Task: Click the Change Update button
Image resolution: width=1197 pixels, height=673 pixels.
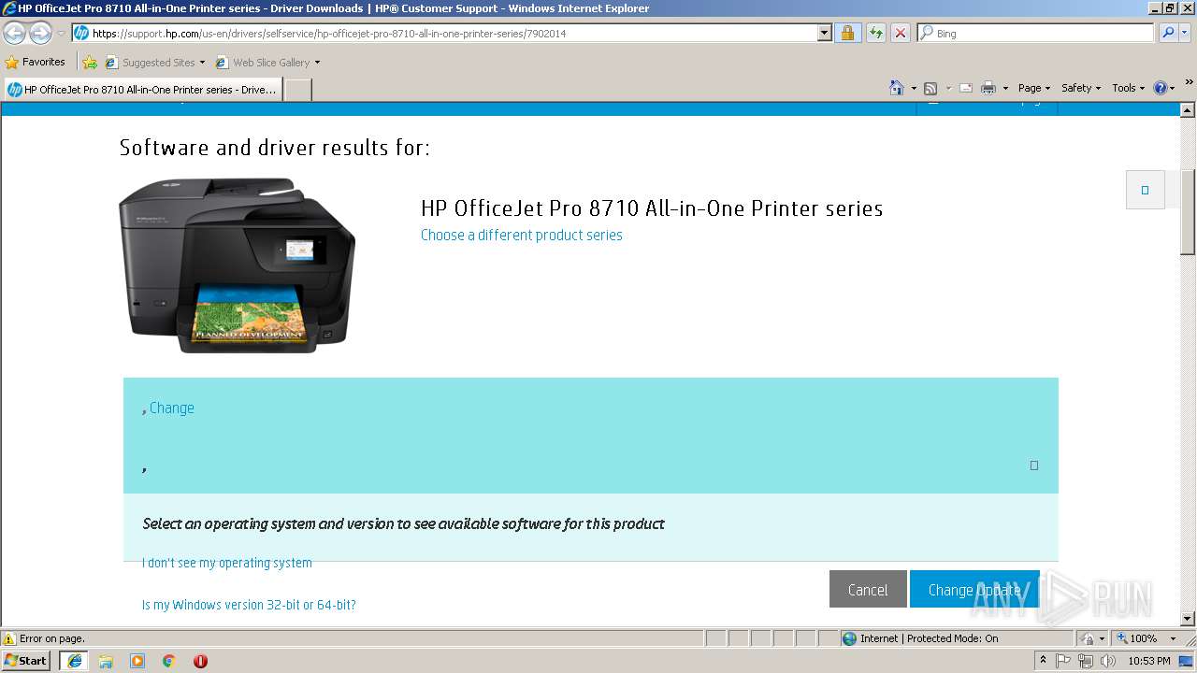Action: 974,589
